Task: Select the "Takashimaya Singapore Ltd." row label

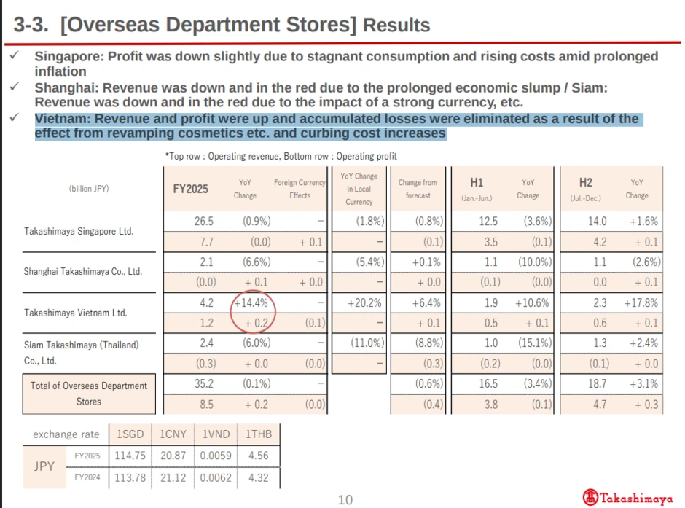Action: tap(79, 231)
